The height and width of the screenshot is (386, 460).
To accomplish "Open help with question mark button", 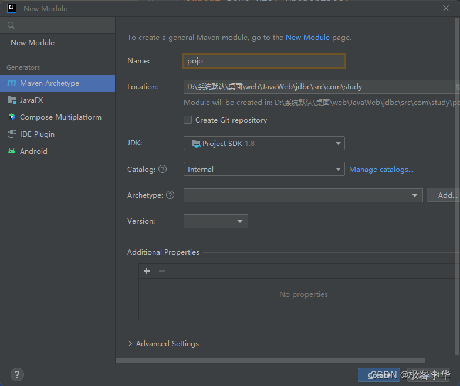I will pos(17,374).
